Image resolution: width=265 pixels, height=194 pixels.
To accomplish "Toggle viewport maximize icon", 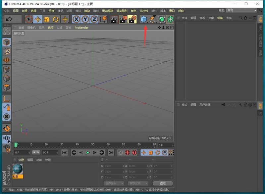I will coord(172,28).
